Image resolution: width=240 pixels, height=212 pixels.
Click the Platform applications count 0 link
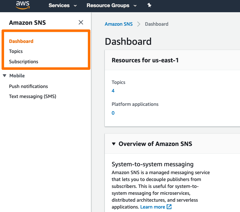[x=113, y=113]
